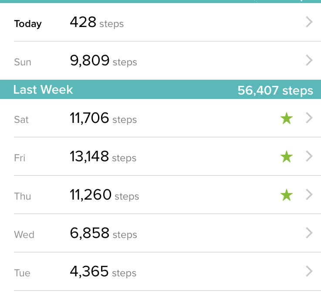Select the Today 428 steps entry
Image resolution: width=321 pixels, height=292 pixels.
pos(96,22)
